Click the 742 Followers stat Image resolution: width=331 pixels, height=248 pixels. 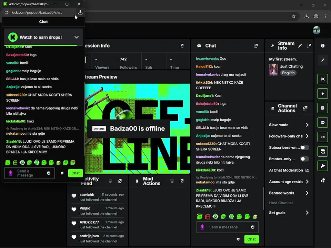[128, 63]
